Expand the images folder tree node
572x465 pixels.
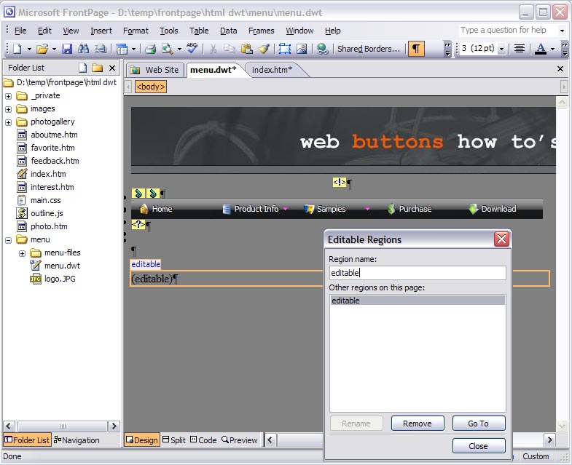coord(9,108)
